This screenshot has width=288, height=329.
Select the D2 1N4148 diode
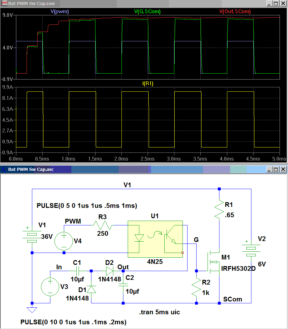click(x=110, y=271)
